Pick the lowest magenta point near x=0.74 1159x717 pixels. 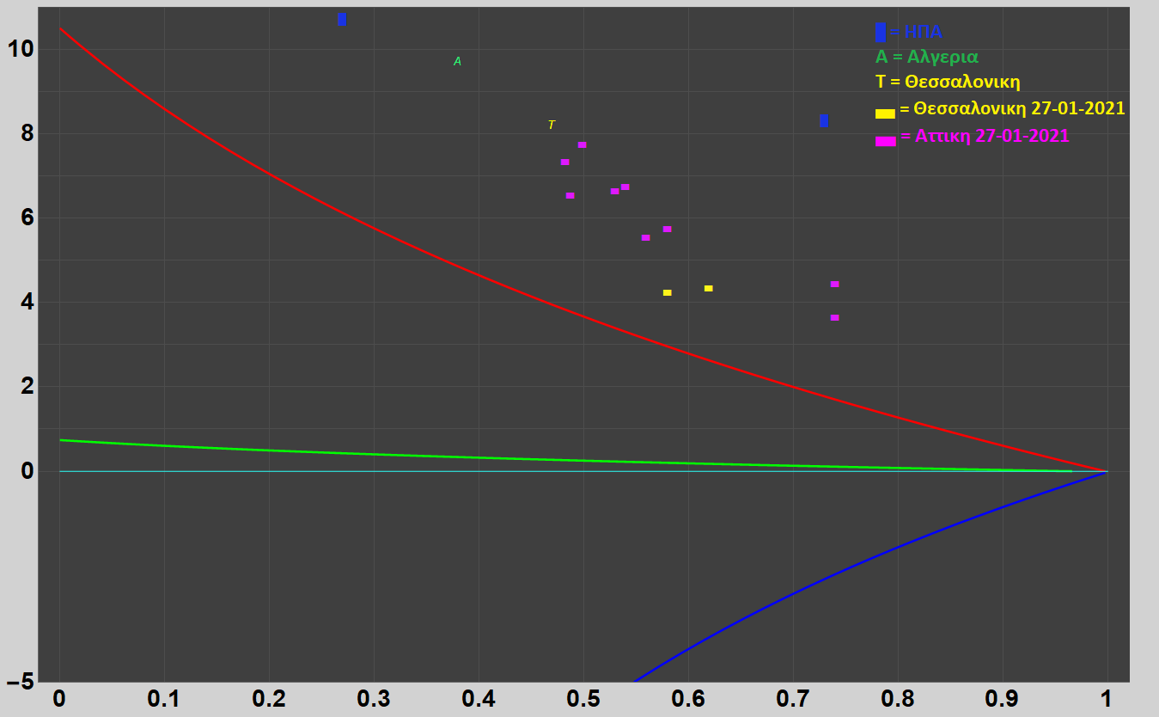tap(834, 317)
